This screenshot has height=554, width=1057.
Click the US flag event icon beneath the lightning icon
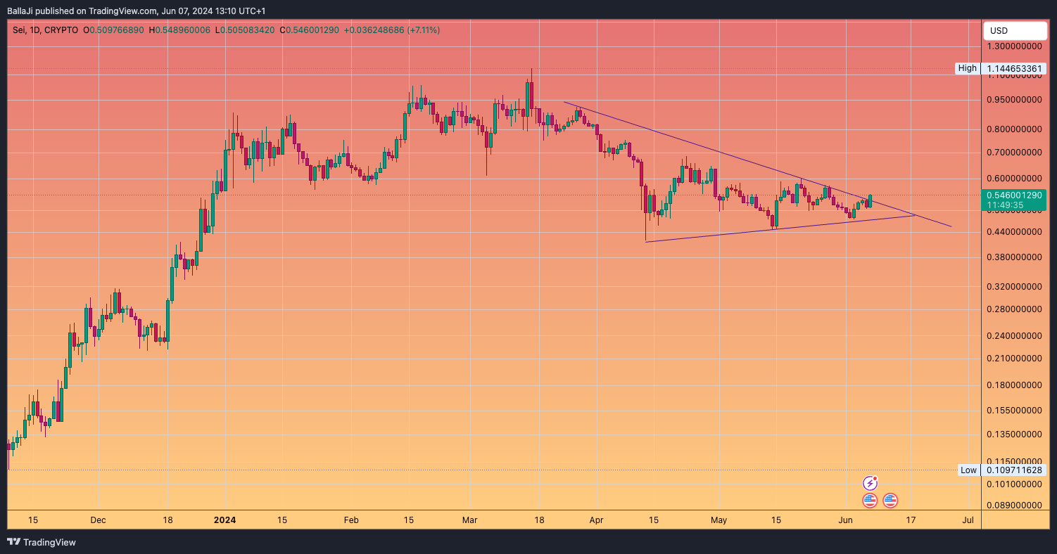871,501
